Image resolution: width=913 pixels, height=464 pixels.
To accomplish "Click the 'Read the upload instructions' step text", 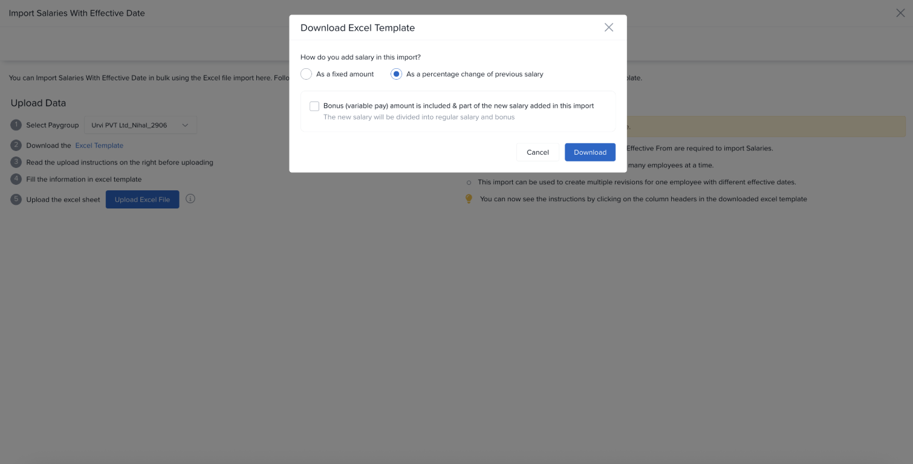I will pyautogui.click(x=120, y=163).
